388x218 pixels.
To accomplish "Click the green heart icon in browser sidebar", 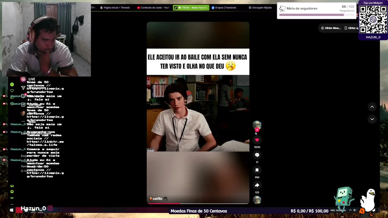I will tap(12, 91).
